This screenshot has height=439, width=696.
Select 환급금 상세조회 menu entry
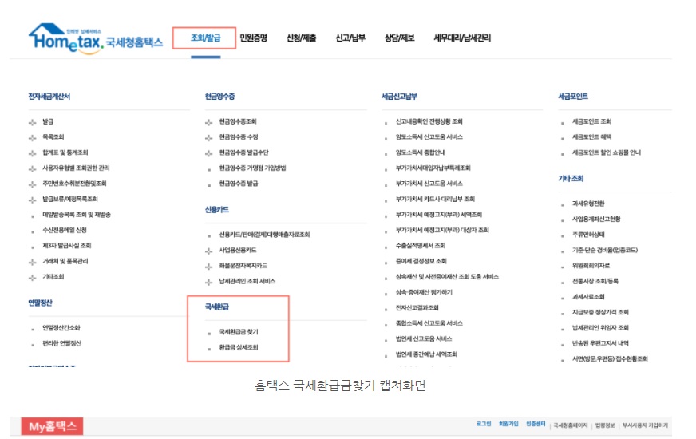[x=239, y=347]
